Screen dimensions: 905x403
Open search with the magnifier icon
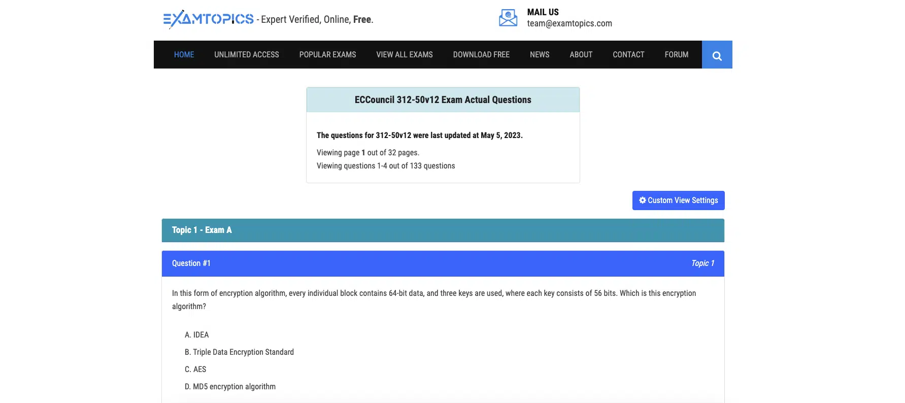717,55
